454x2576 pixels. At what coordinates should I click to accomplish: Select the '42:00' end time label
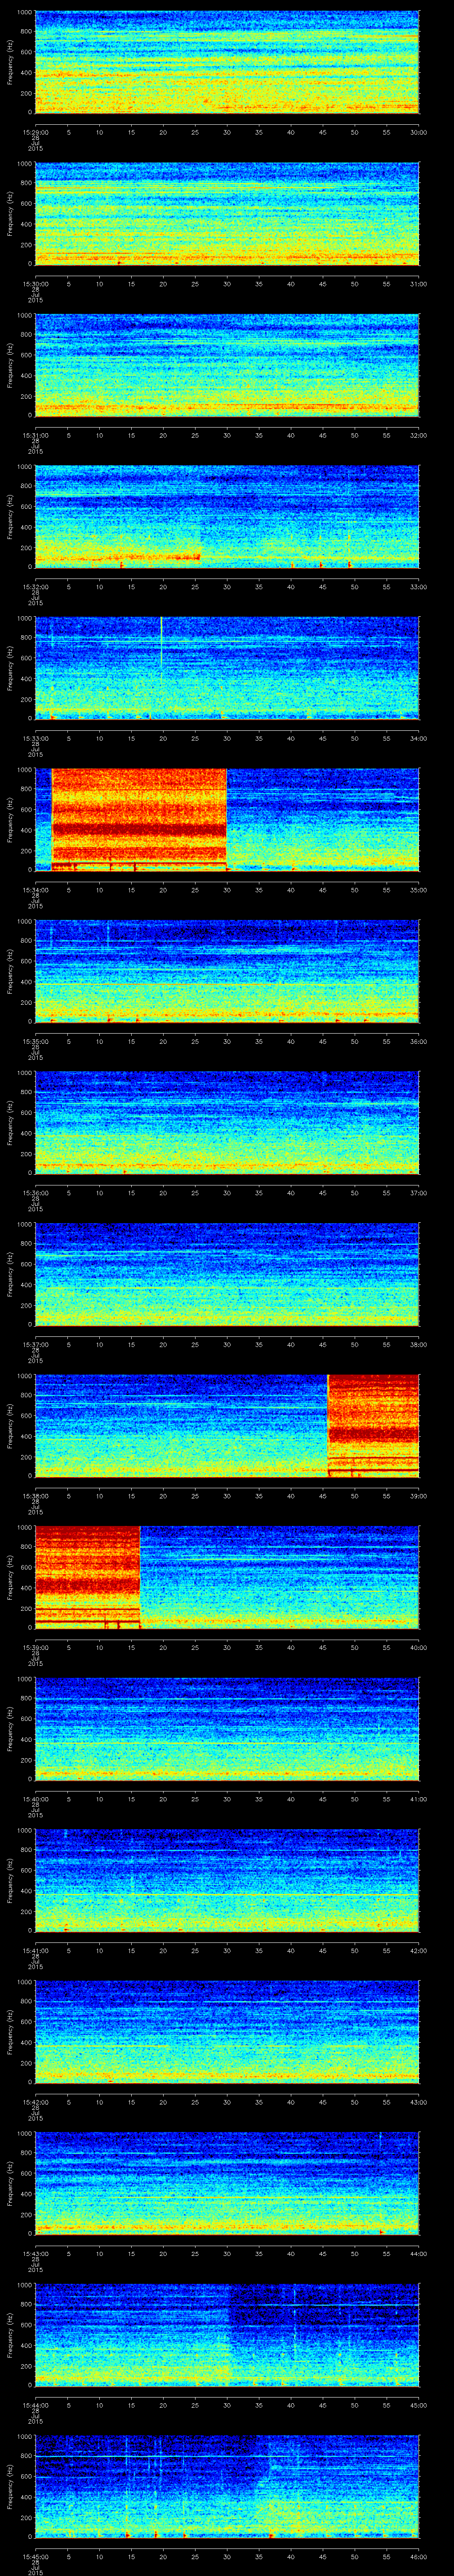tap(419, 1950)
